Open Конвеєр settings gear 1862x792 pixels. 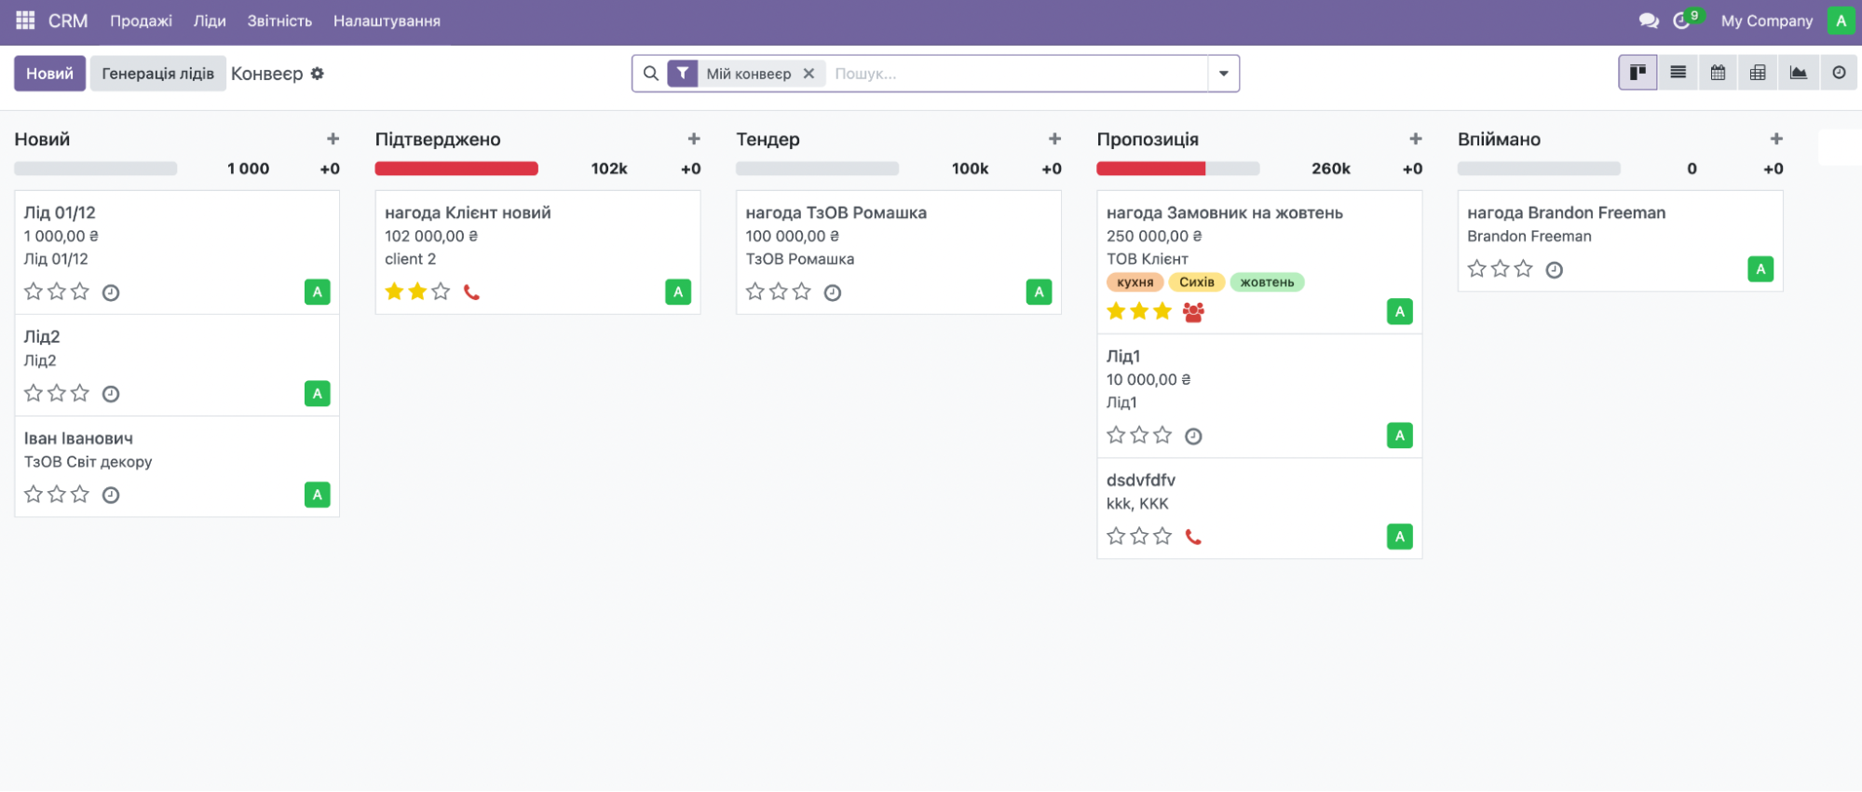pyautogui.click(x=318, y=74)
